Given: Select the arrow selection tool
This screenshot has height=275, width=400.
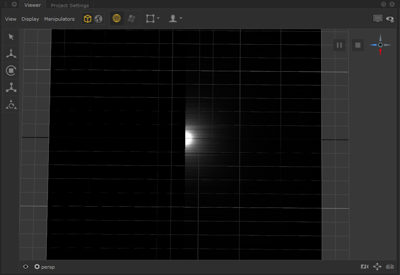Looking at the screenshot, I should coord(11,37).
